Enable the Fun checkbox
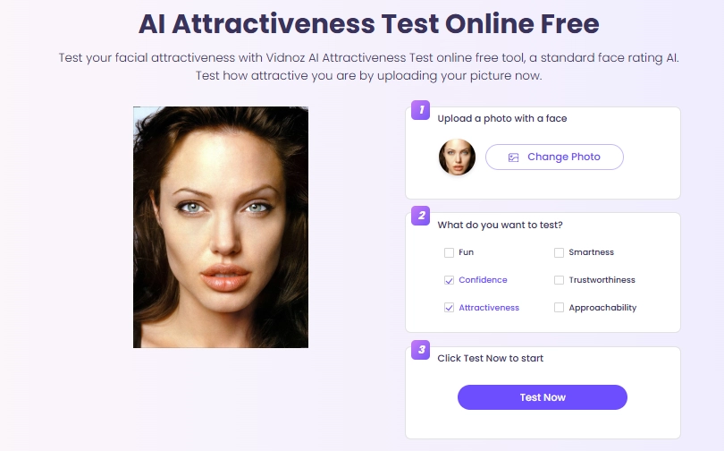 (449, 252)
